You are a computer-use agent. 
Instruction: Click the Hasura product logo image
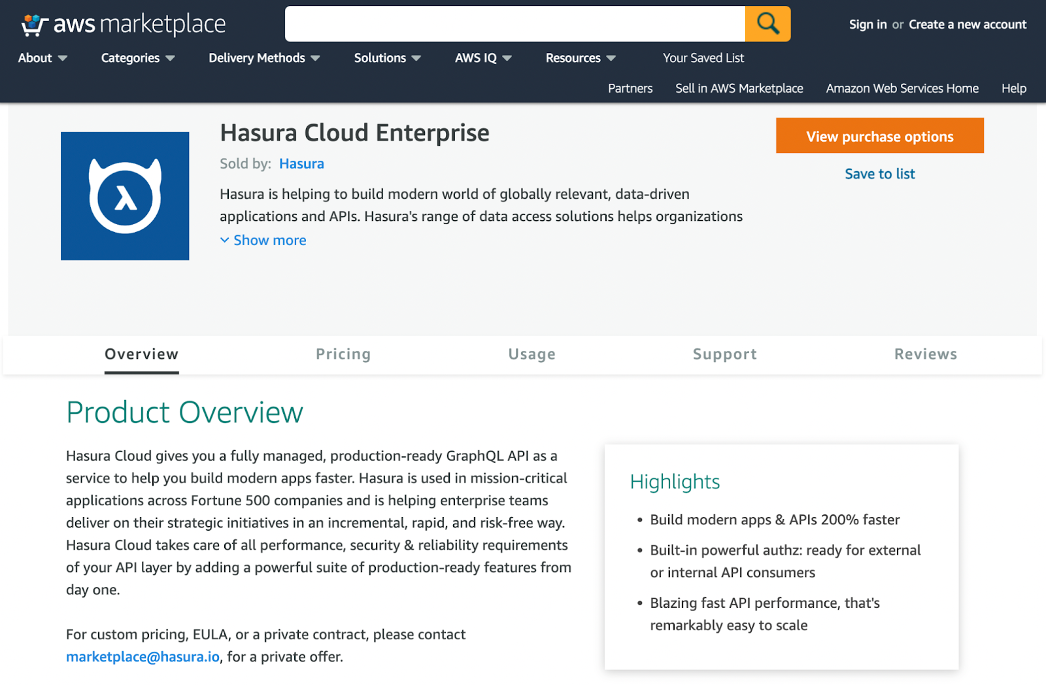pyautogui.click(x=125, y=196)
